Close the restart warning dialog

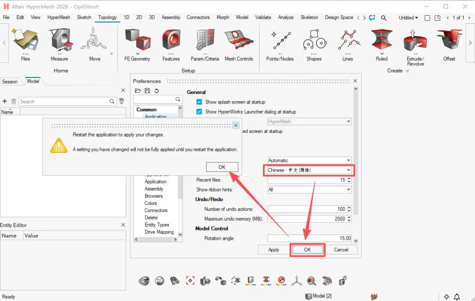coord(236,125)
